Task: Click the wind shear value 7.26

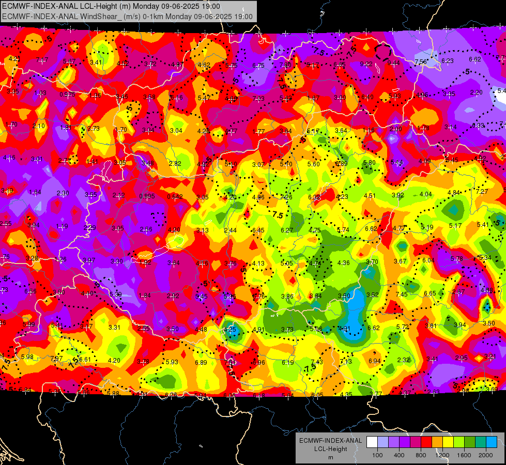Action: coord(286,197)
